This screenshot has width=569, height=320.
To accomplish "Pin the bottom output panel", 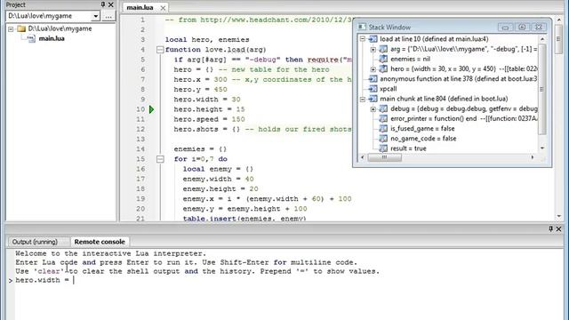I will 550,228.
